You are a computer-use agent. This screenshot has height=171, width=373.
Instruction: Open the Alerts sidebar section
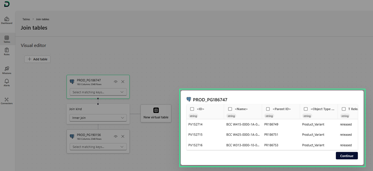point(7,83)
